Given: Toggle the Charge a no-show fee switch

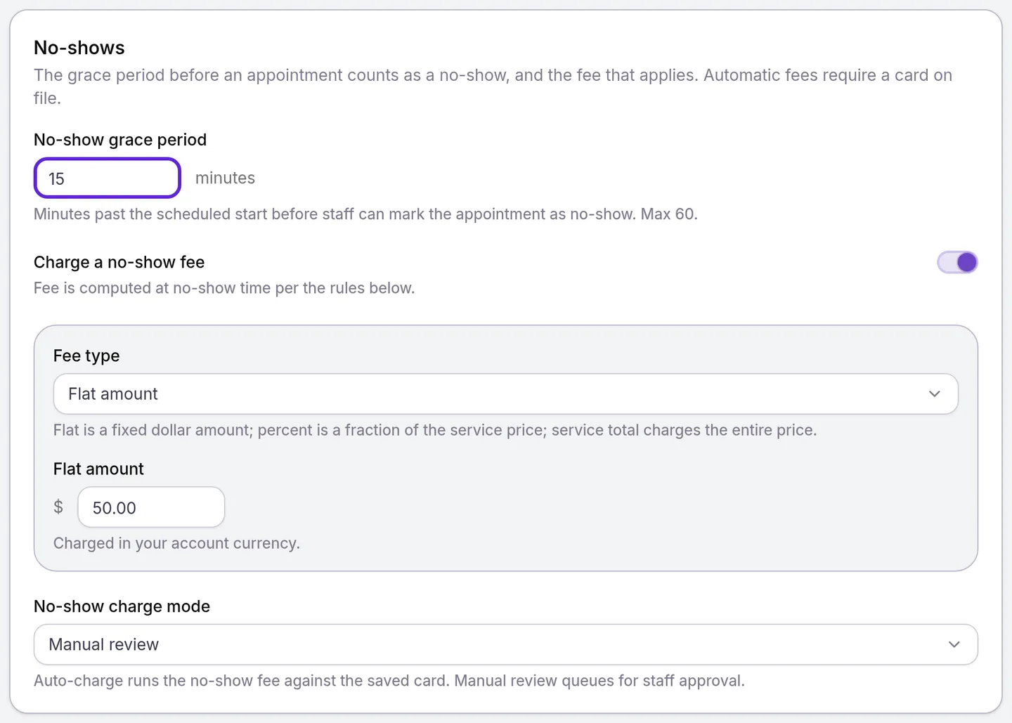Looking at the screenshot, I should 957,262.
